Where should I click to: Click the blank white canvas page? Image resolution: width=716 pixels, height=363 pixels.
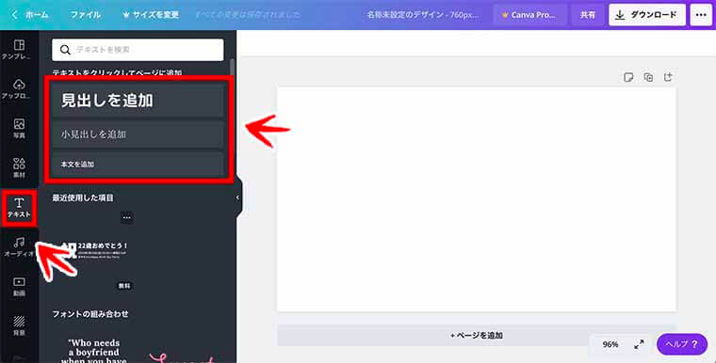tap(477, 199)
